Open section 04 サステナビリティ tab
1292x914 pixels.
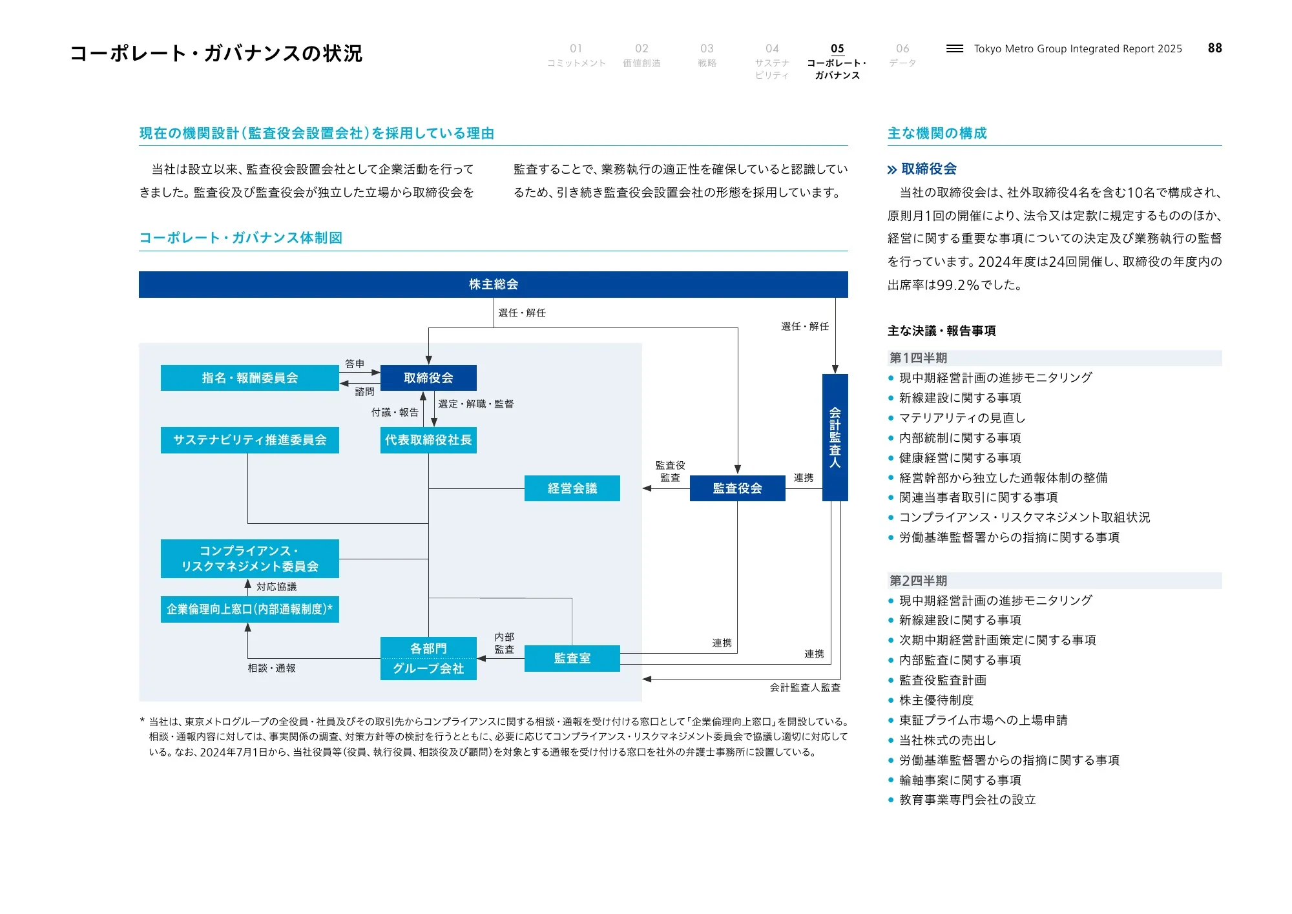tap(772, 61)
